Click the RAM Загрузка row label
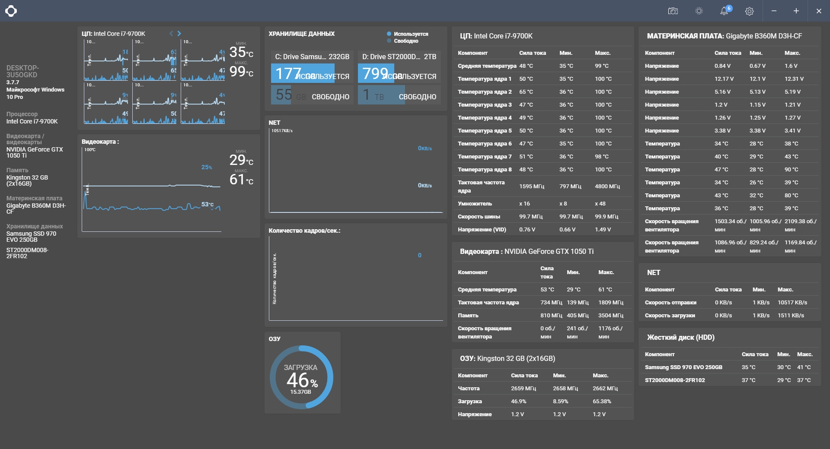Image resolution: width=830 pixels, height=449 pixels. tap(470, 402)
